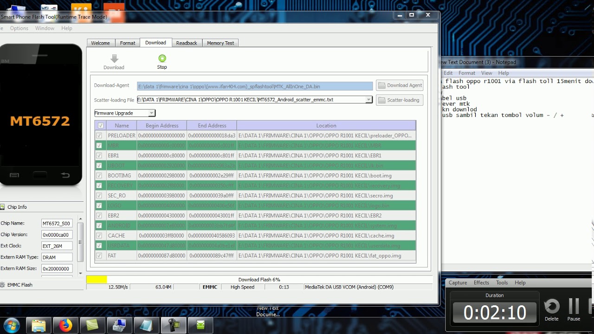Toggle the FAT row checkbox

pyautogui.click(x=99, y=256)
